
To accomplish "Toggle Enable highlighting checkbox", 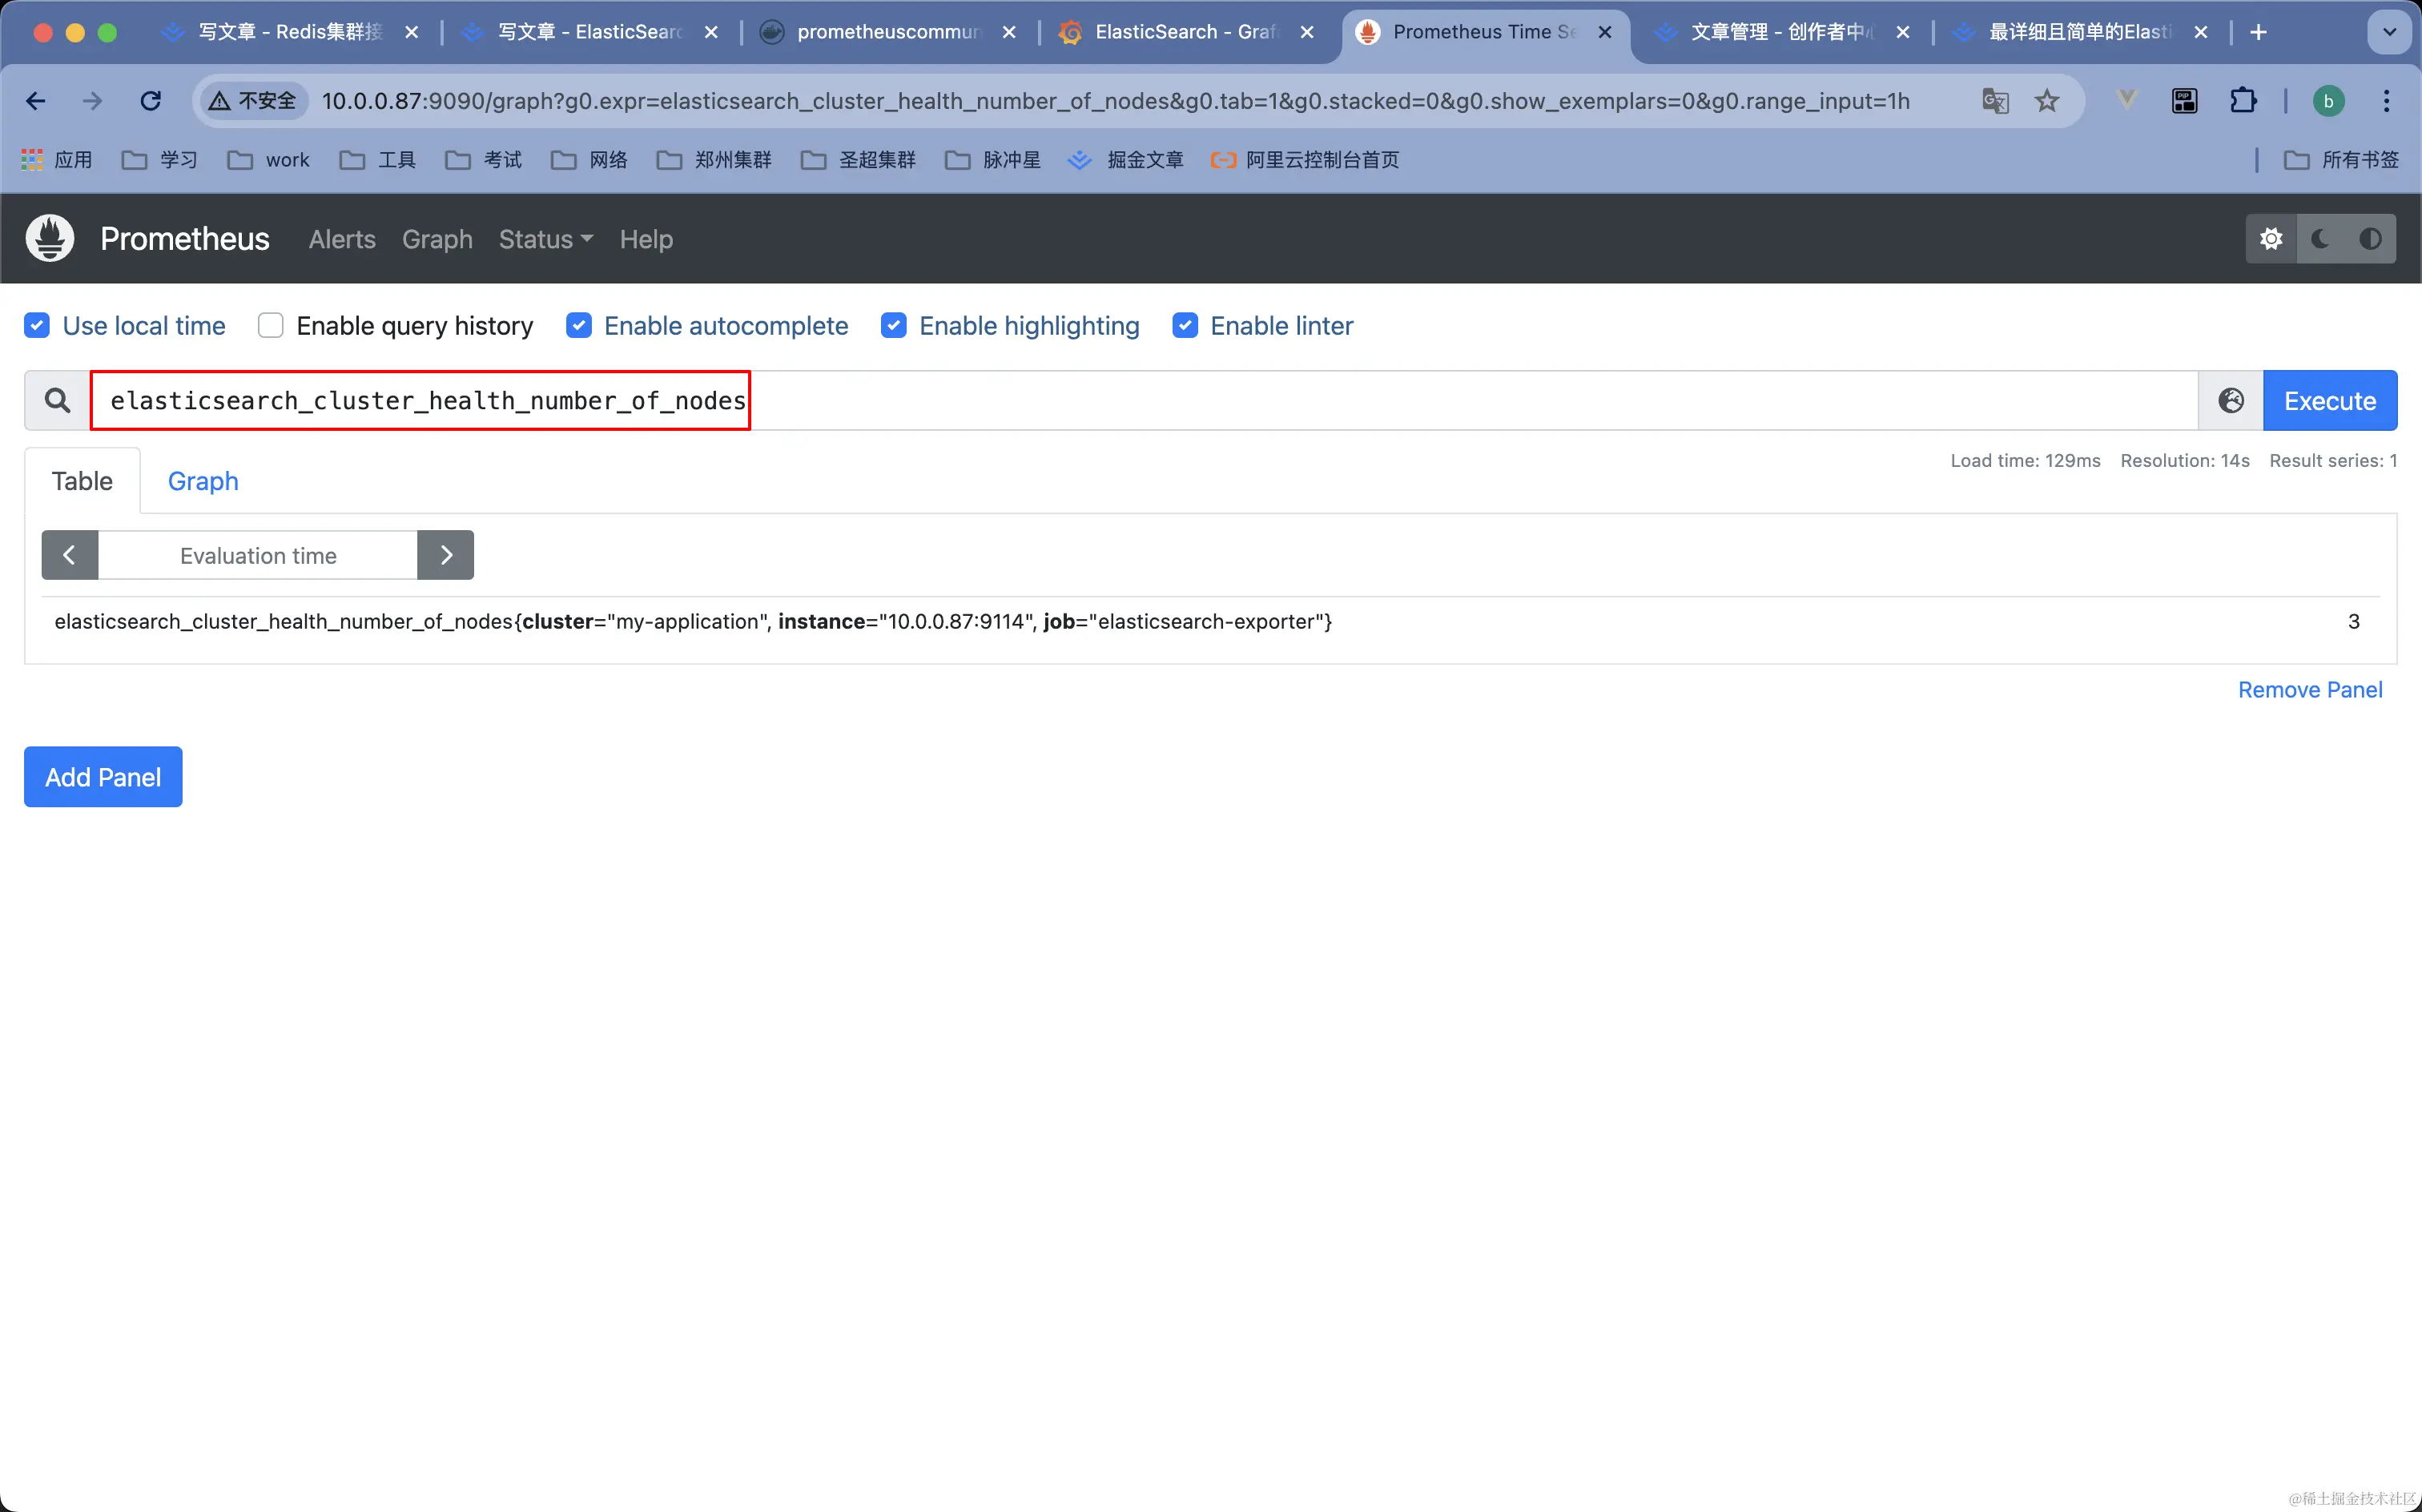I will 894,326.
